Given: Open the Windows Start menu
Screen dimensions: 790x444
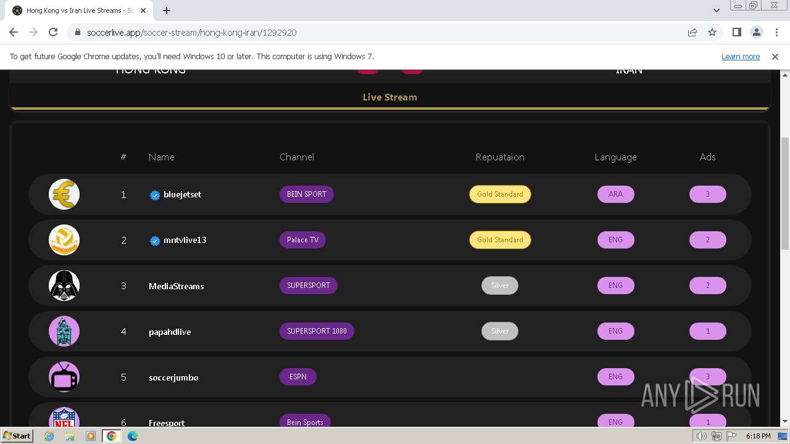Looking at the screenshot, I should tap(17, 435).
